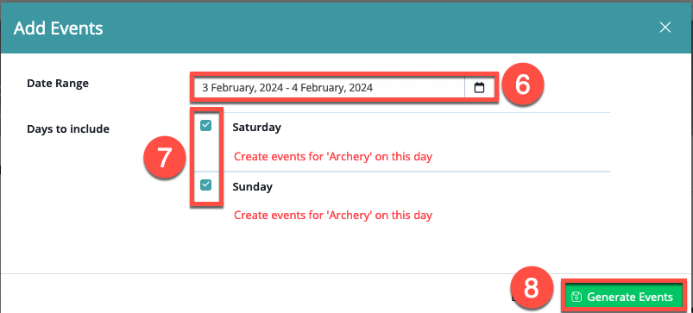Click the Add Events dialog title
The width and height of the screenshot is (693, 313).
59,28
